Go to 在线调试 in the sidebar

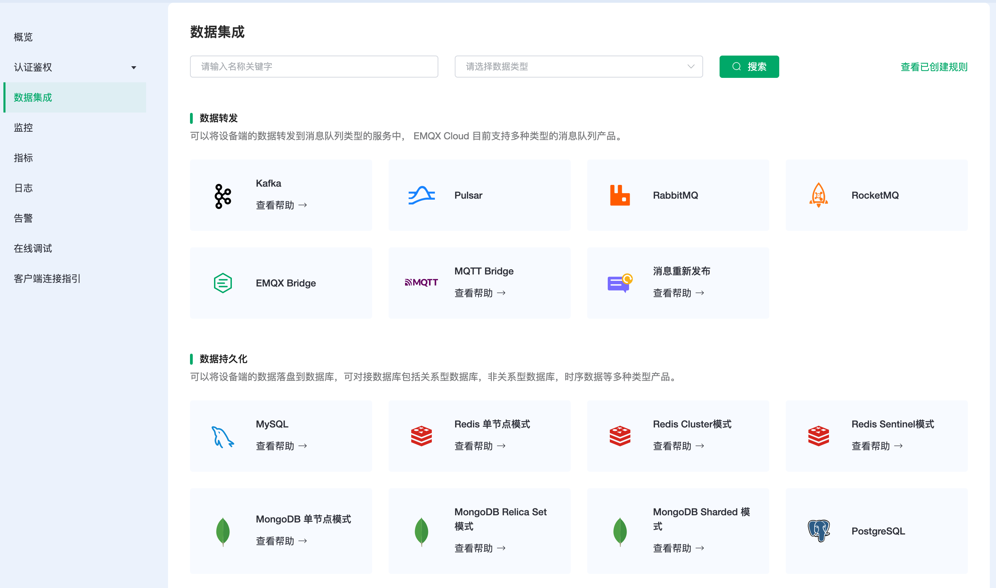click(x=33, y=248)
